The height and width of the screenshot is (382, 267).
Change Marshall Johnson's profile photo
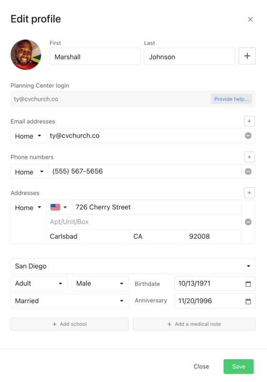26,54
